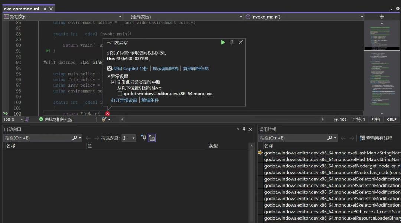Click back arrow in Call Stack panel
Image resolution: width=401 pixels, height=223 pixels.
[x=343, y=138]
